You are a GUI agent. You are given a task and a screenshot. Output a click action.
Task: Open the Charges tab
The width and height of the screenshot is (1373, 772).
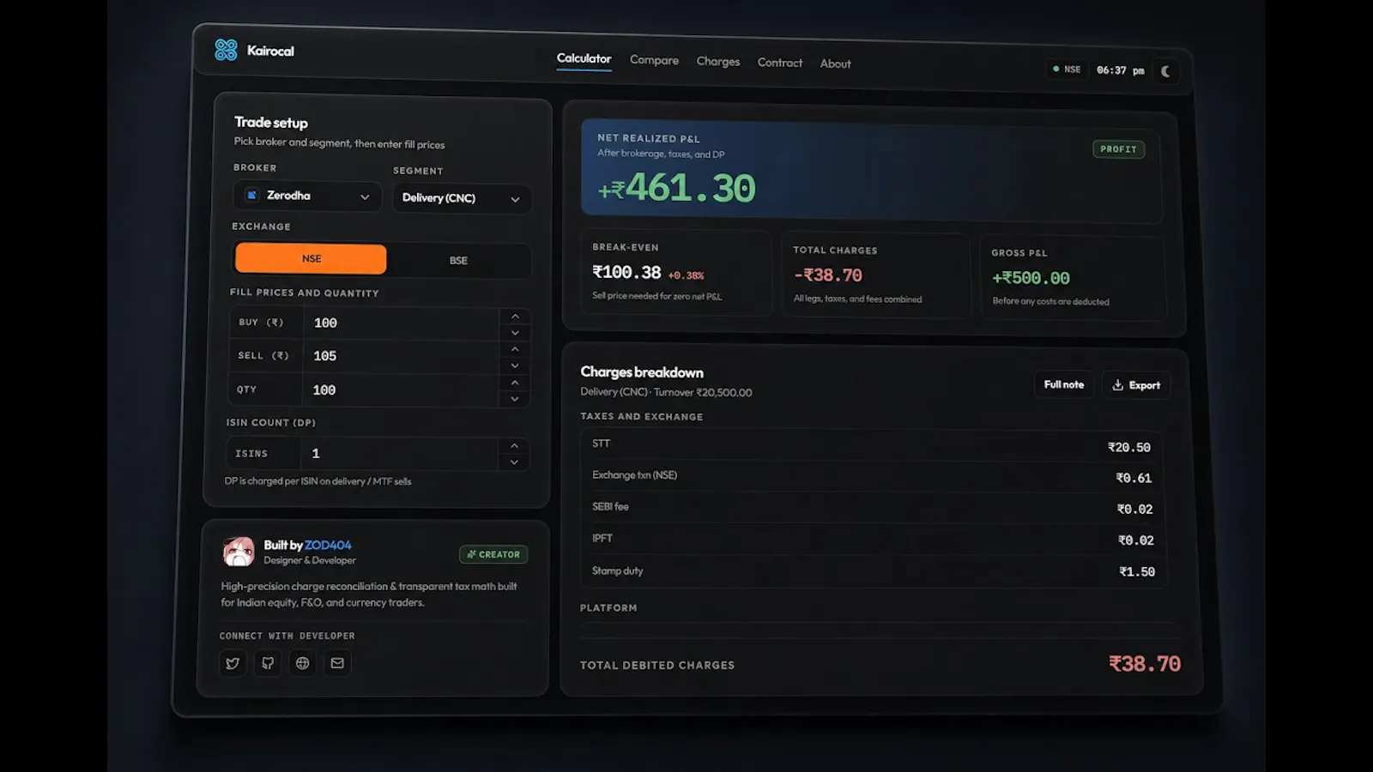(x=718, y=62)
